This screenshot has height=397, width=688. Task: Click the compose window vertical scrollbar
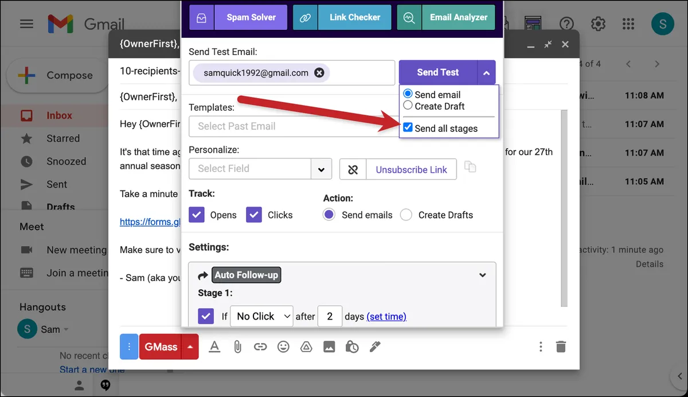[564, 209]
